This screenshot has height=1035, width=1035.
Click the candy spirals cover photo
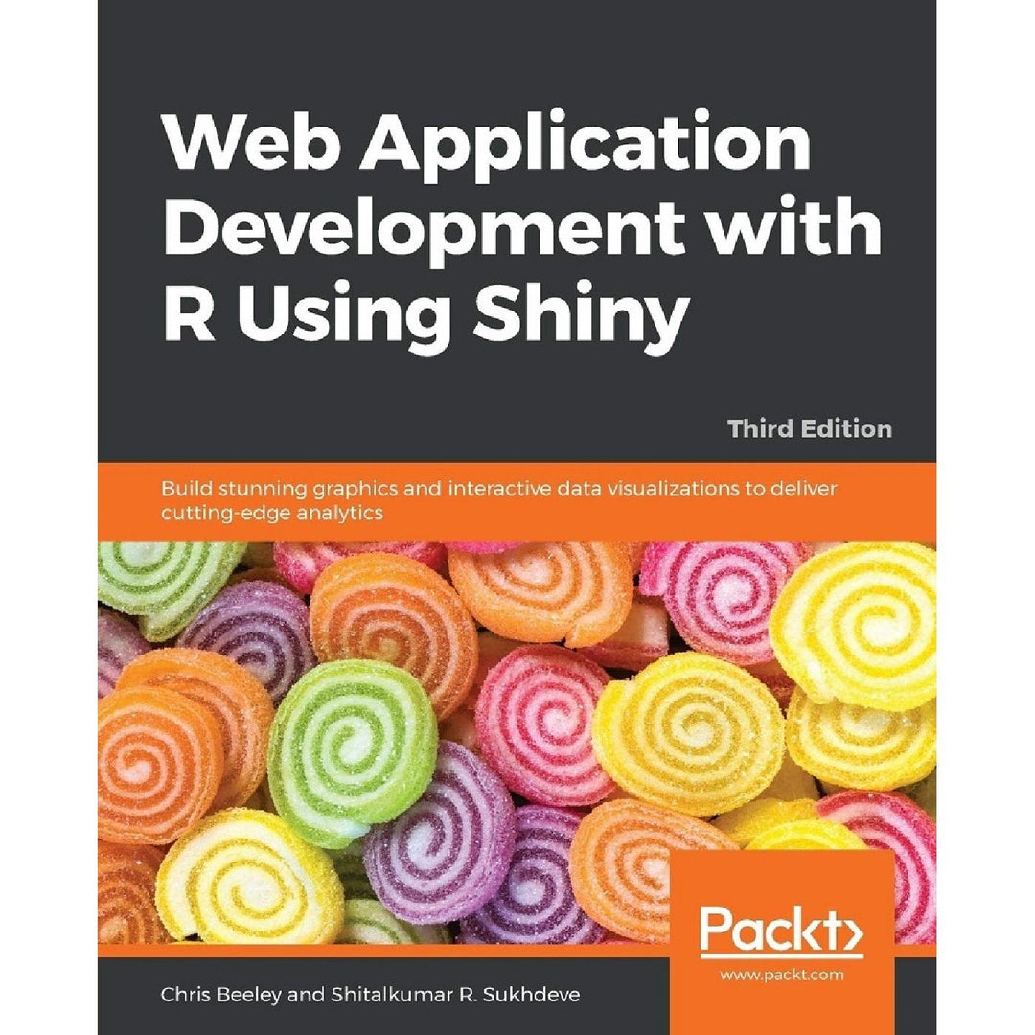coord(517,743)
